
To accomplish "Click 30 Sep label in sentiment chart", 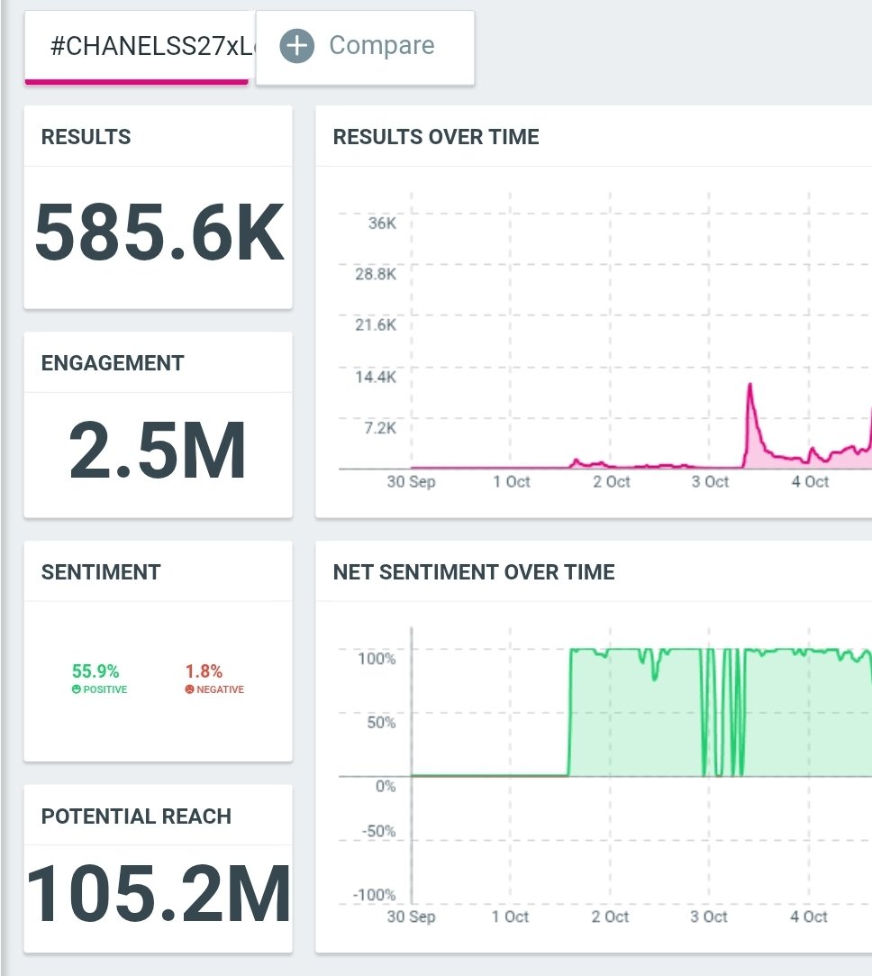I will click(x=411, y=917).
